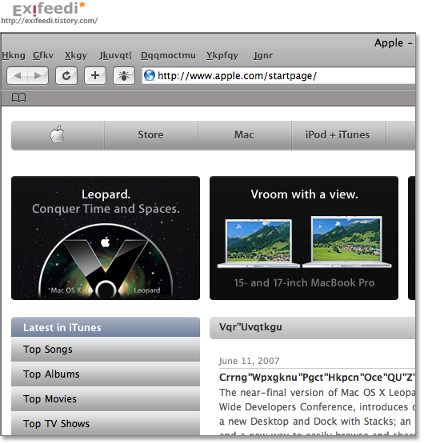Open the Leopard Conquer Time and Spaces banner
Image resolution: width=424 pixels, height=444 pixels.
(x=106, y=238)
